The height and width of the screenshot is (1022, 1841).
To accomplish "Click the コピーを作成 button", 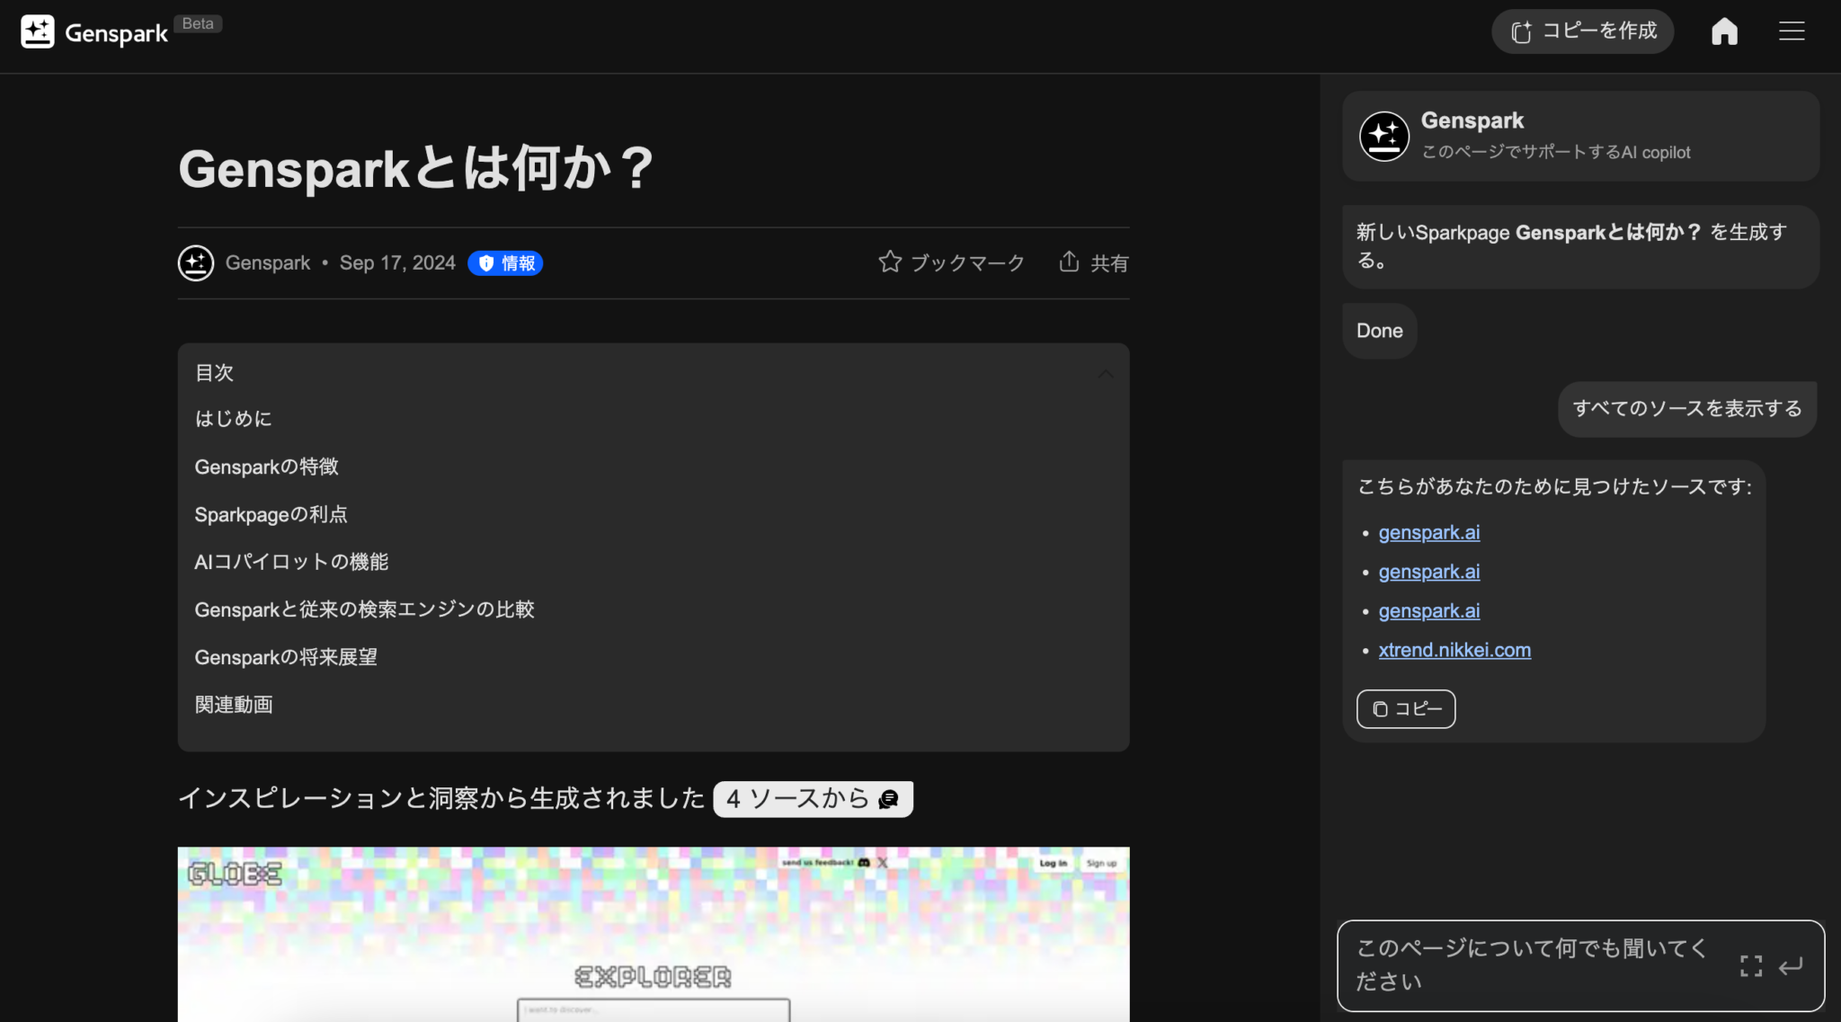I will [x=1582, y=31].
